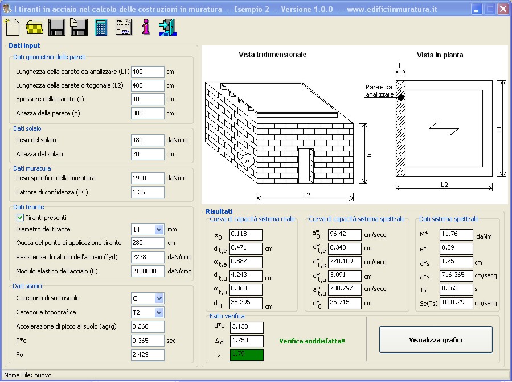Click the α t,u result field 0.868
The image size is (512, 382).
click(245, 289)
